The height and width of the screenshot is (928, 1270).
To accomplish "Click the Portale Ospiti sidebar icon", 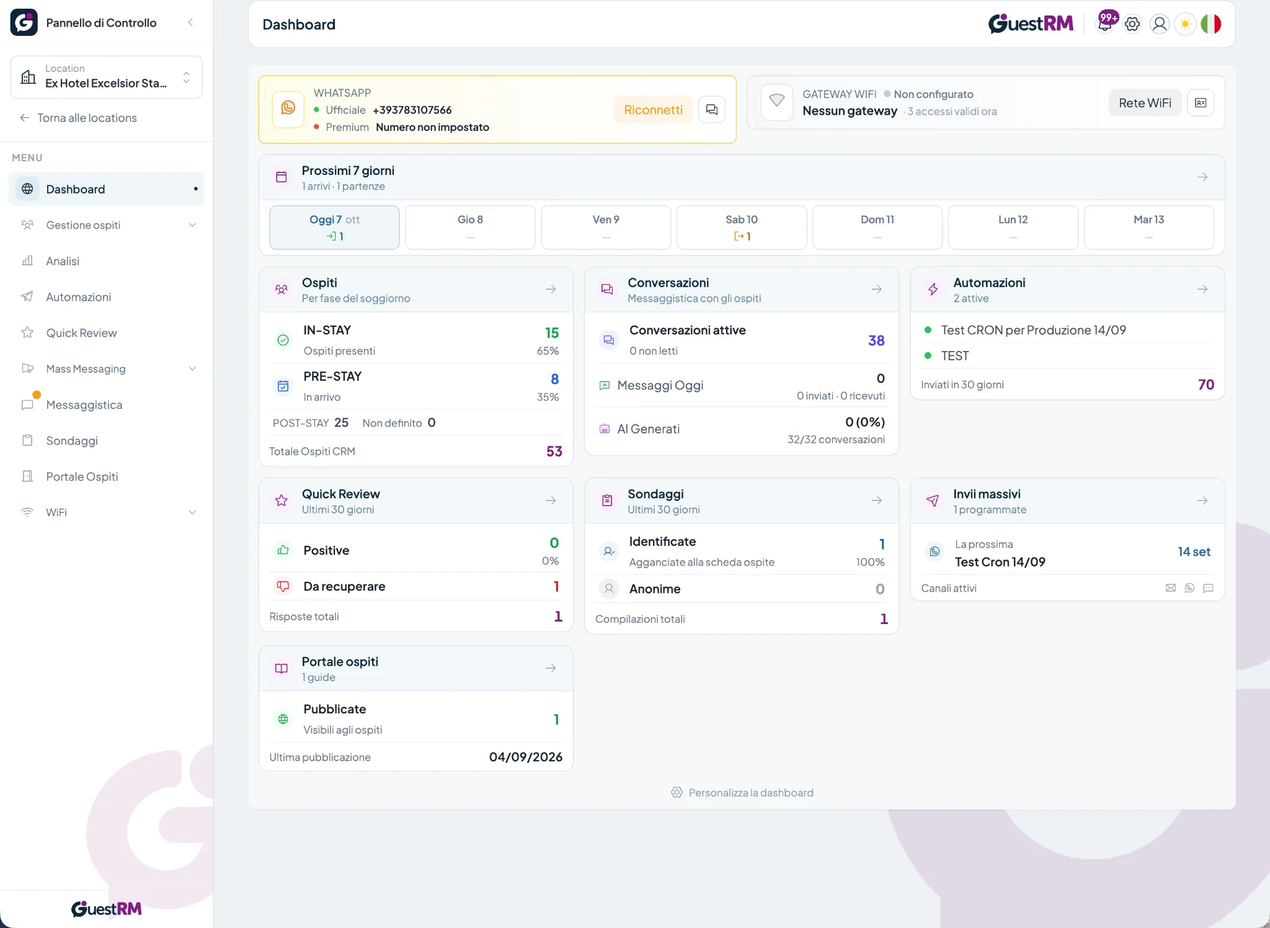I will click(x=27, y=476).
